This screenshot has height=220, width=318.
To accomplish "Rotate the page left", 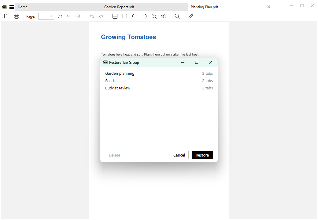I will [134, 16].
